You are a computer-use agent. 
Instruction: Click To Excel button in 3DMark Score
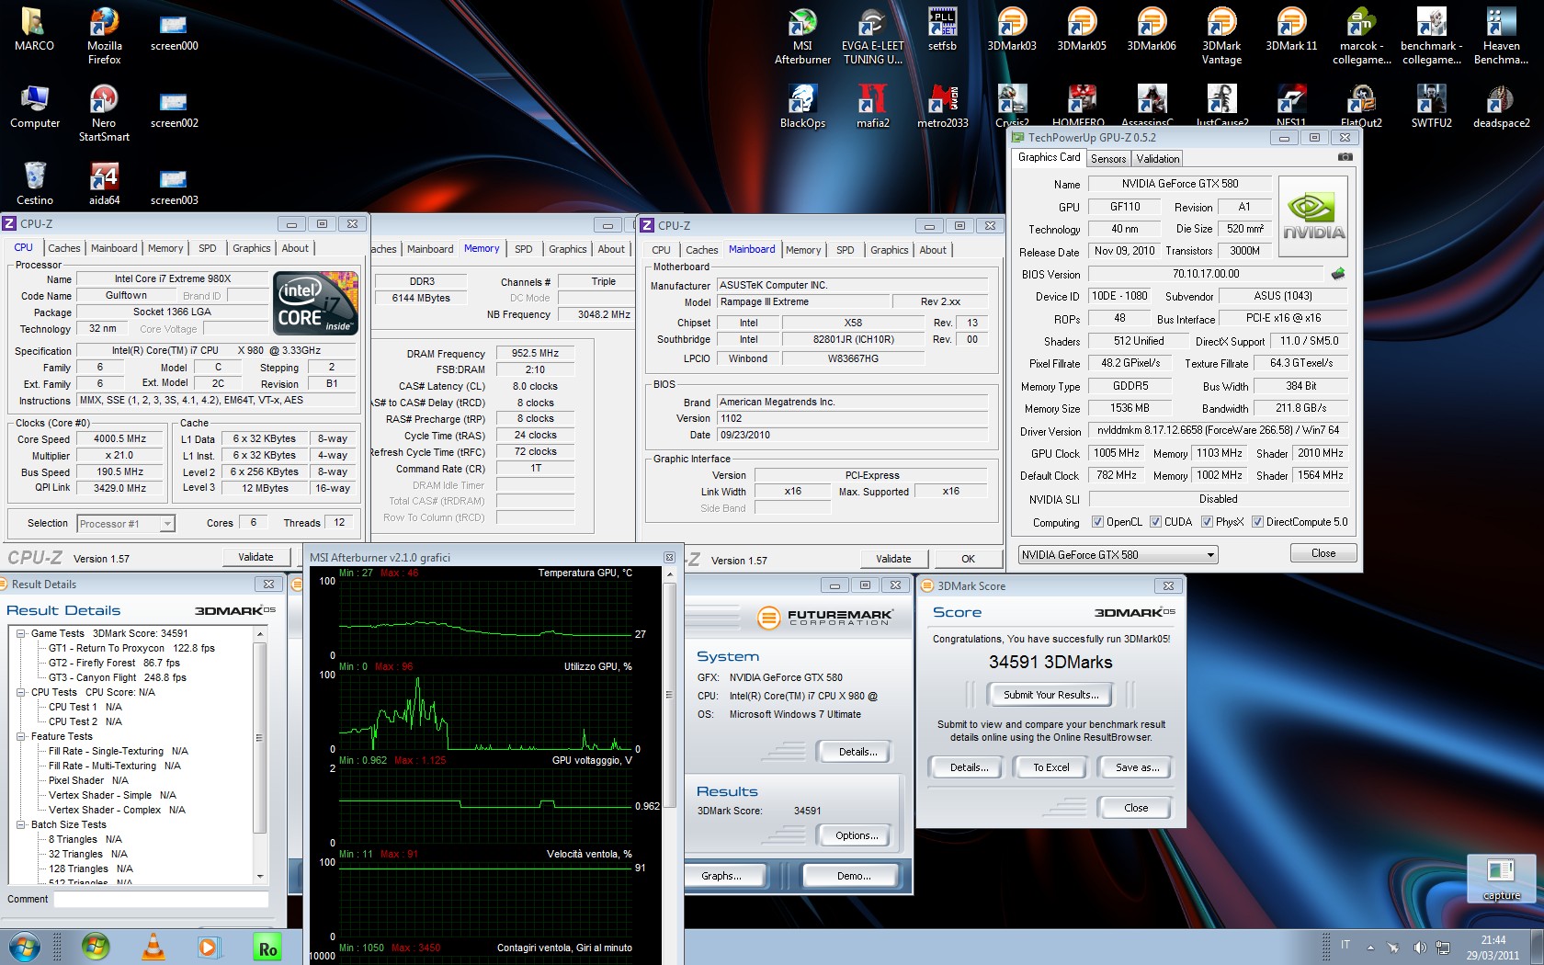1051,767
